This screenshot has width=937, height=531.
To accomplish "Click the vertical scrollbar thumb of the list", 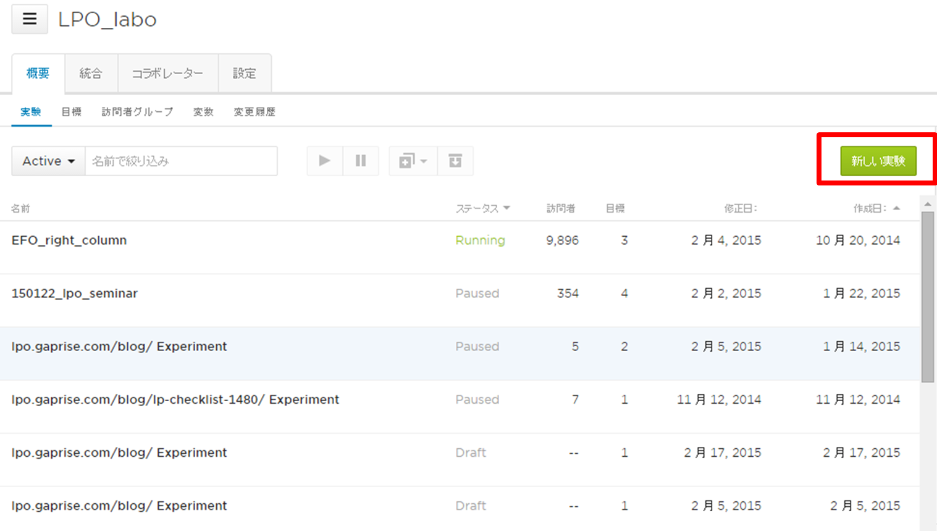I will click(x=927, y=297).
